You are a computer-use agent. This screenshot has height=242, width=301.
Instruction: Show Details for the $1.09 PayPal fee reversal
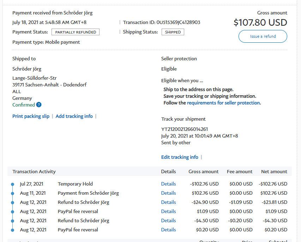point(168,211)
